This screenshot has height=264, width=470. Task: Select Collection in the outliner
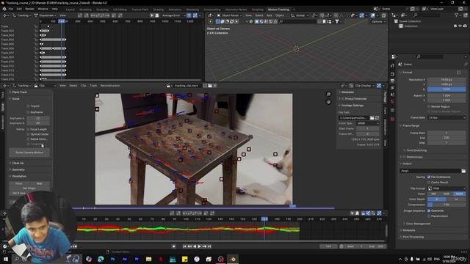coord(411,26)
